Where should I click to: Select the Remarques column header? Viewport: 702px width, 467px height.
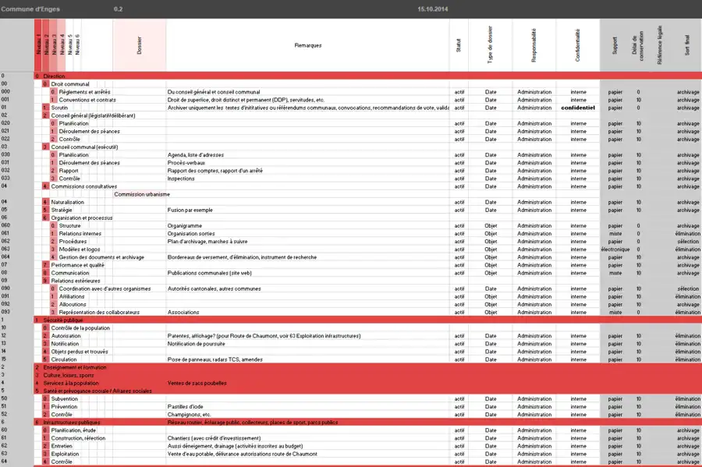click(x=307, y=45)
